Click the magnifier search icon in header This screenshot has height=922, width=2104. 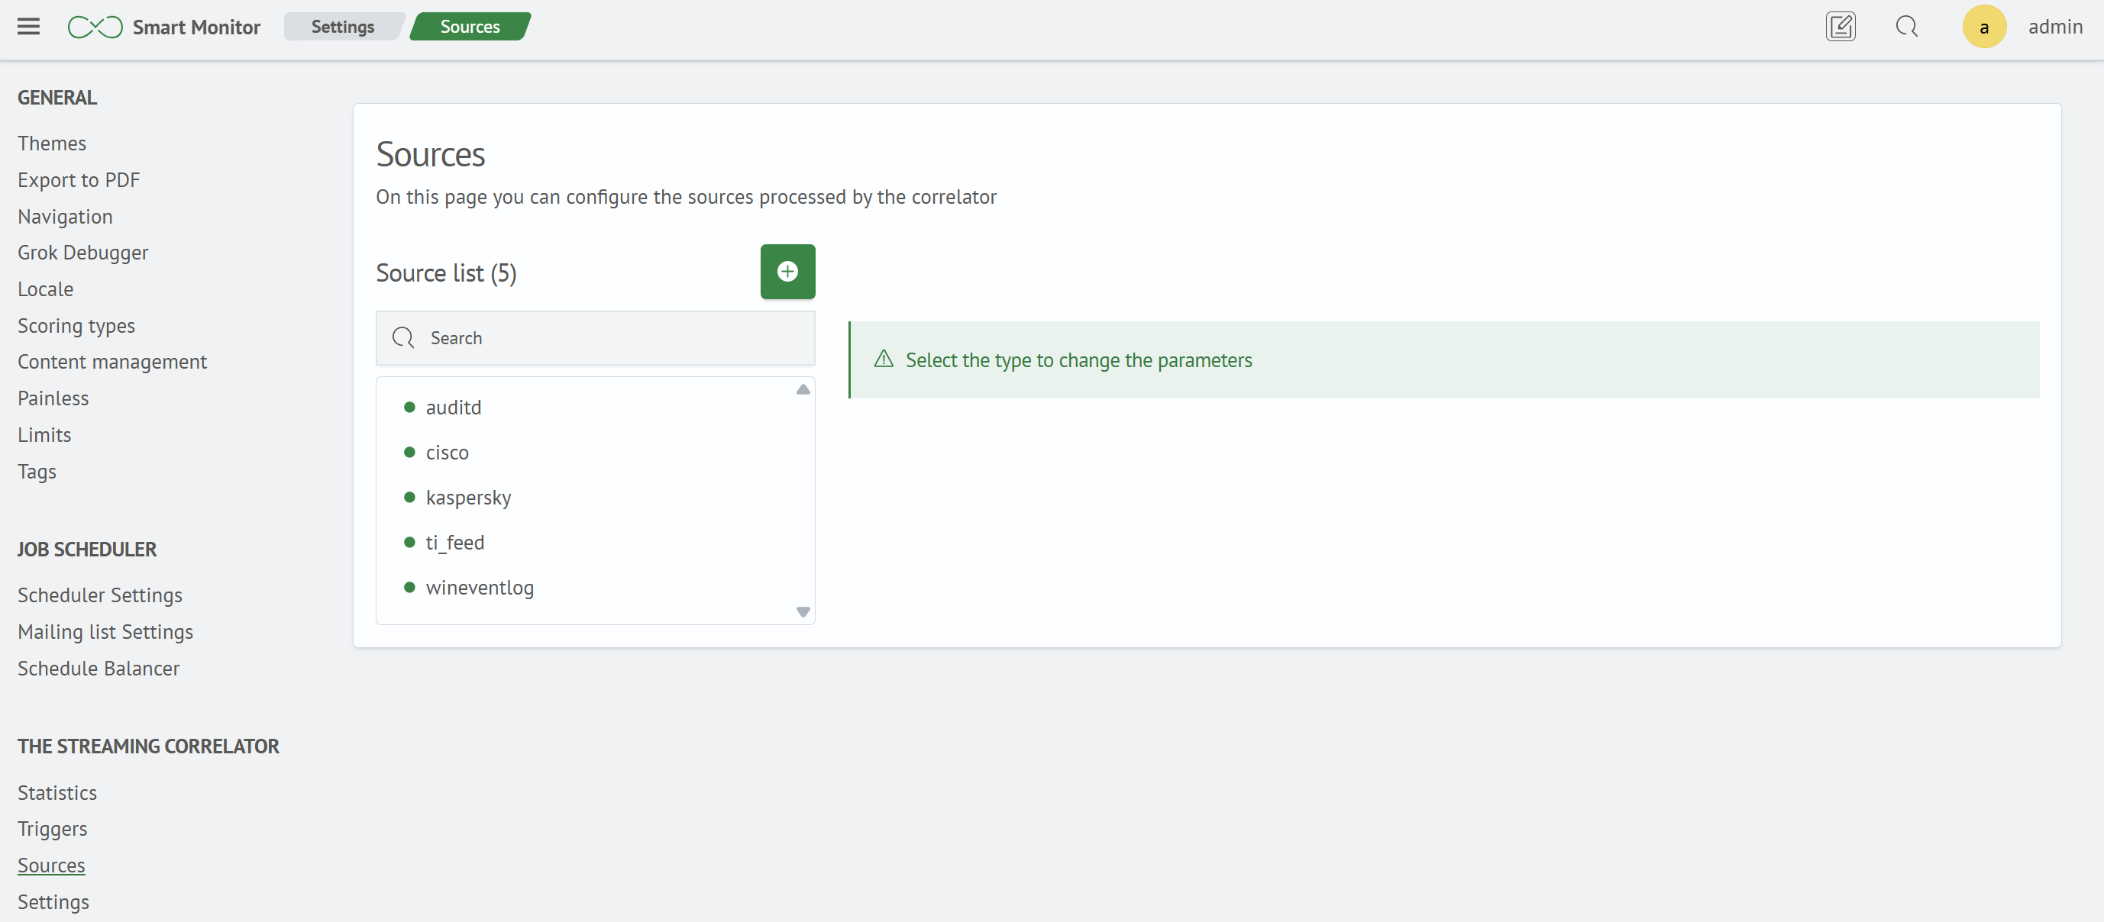click(1906, 27)
